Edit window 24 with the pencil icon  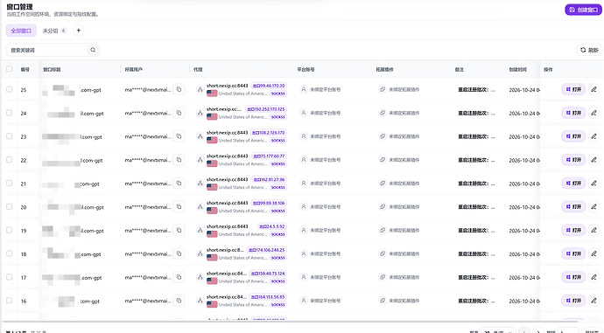pos(594,113)
